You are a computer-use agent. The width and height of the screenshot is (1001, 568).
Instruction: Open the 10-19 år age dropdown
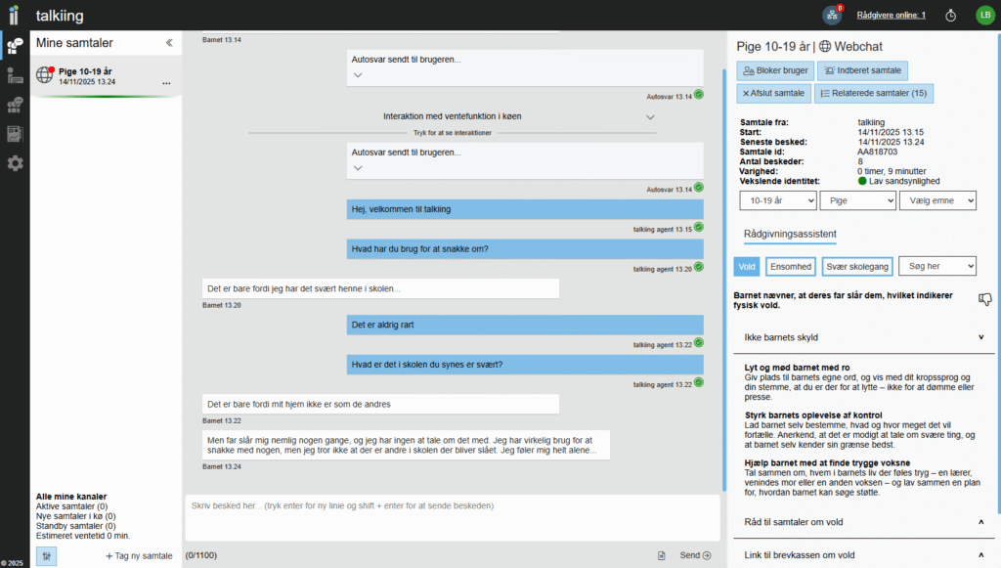[x=778, y=199]
